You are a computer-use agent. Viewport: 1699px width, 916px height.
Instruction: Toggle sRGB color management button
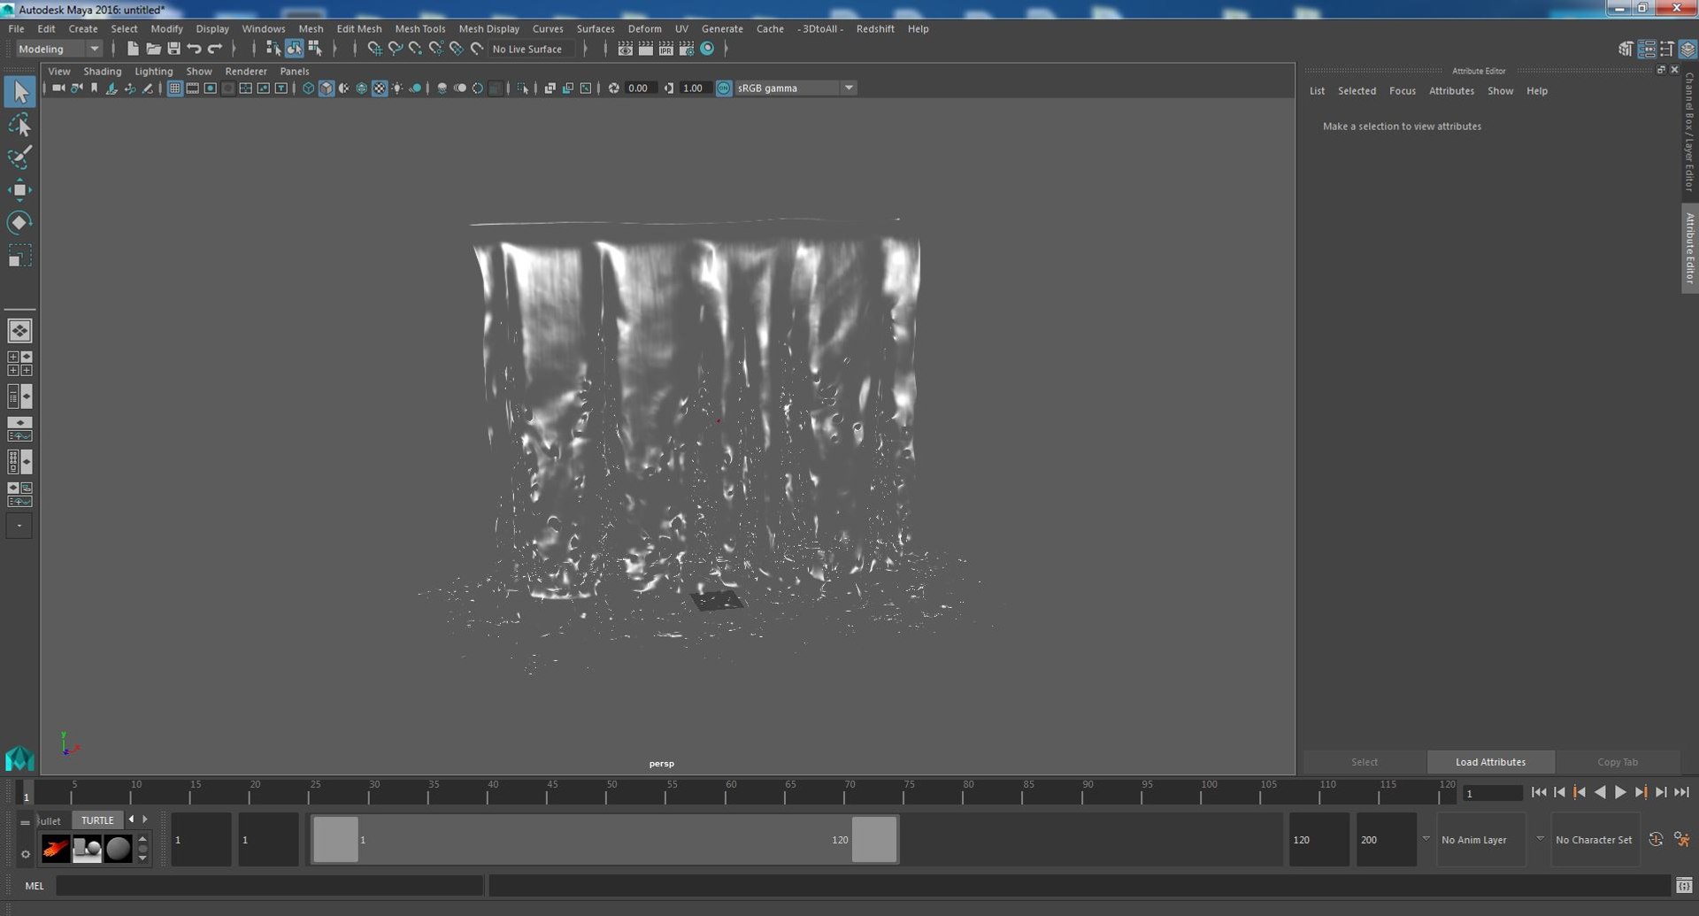click(x=724, y=89)
